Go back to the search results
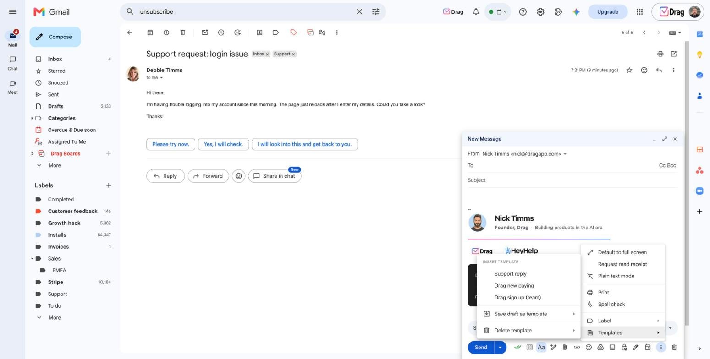Viewport: 710px width, 359px height. 129,33
